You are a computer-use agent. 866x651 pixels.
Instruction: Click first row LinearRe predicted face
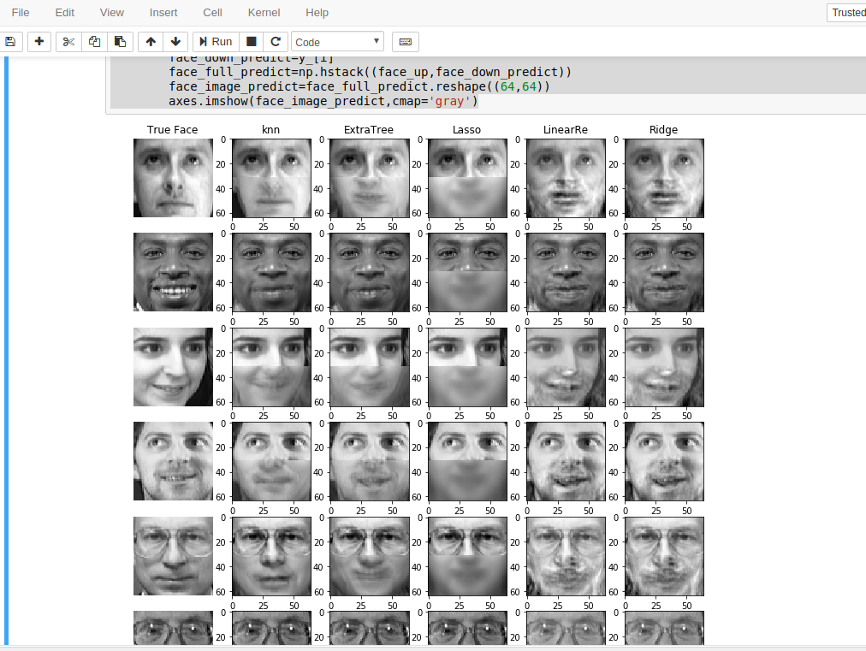coord(566,178)
